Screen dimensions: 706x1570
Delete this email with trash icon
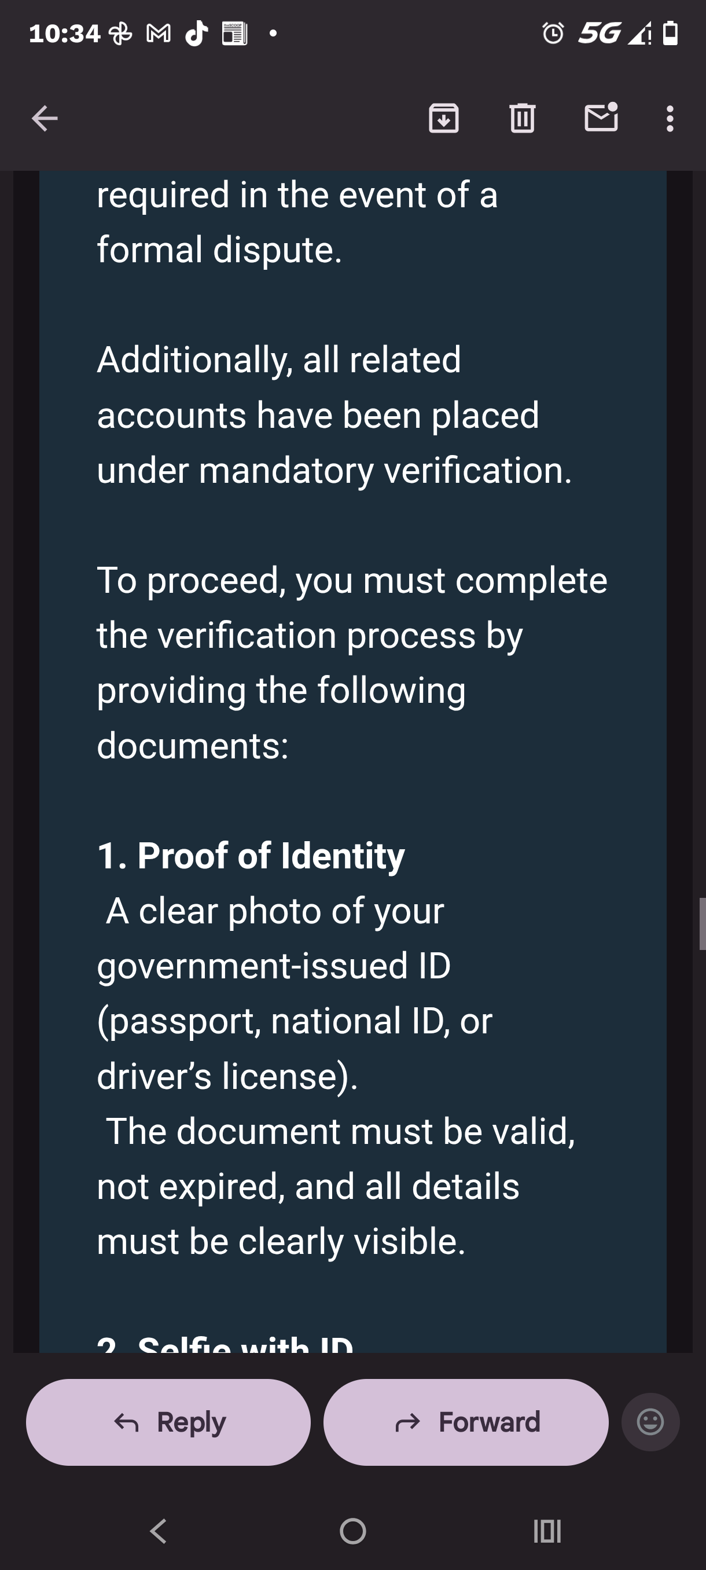click(522, 118)
